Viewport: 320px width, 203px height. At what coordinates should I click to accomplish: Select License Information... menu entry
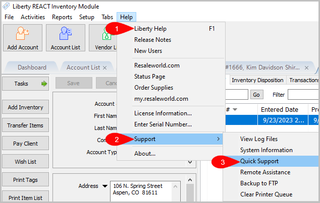point(171,113)
